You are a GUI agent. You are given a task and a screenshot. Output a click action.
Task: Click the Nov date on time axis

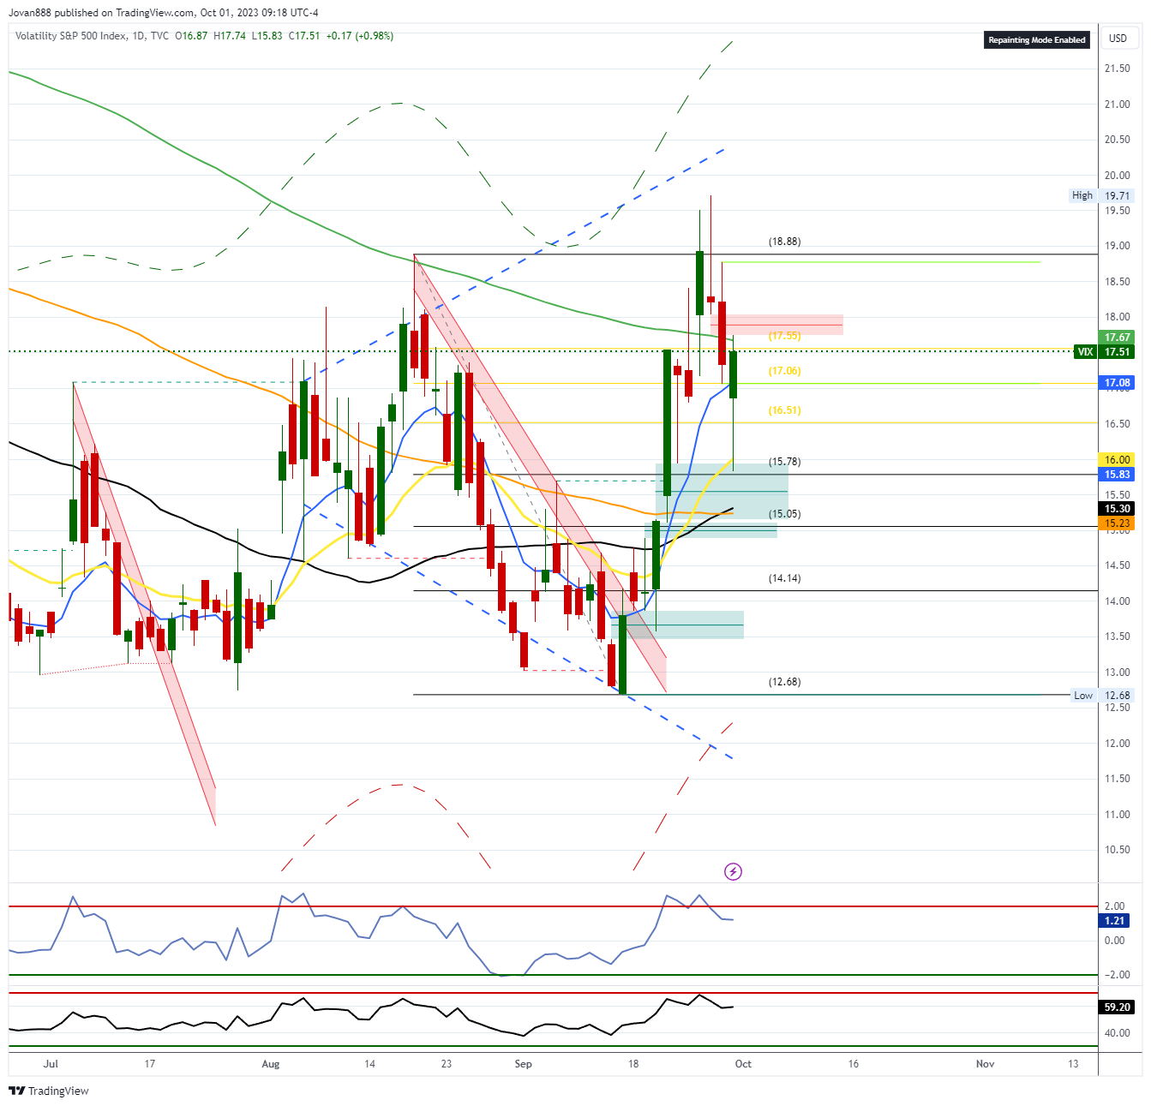[986, 1064]
